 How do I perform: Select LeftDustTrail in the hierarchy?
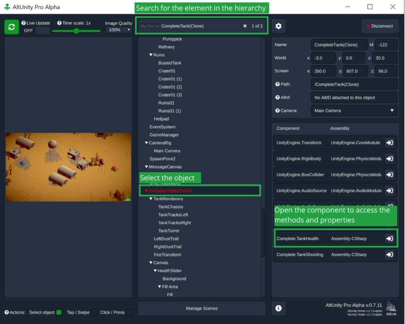click(x=166, y=239)
